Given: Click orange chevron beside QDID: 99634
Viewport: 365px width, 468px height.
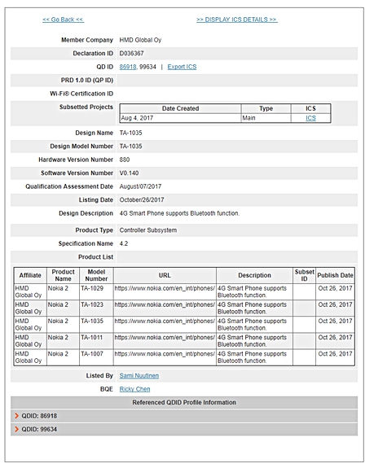Looking at the screenshot, I should [17, 429].
